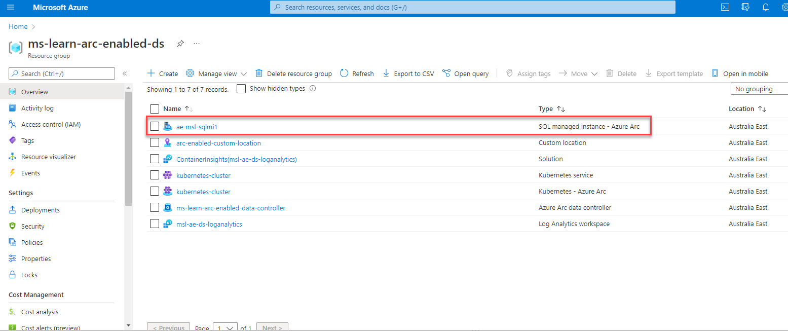Click the Kubernetes service row icon

tap(168, 175)
